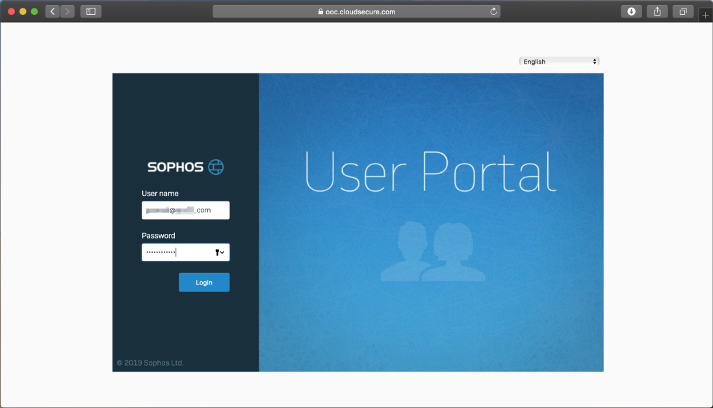Image resolution: width=713 pixels, height=408 pixels.
Task: Reveal the password using the key icon
Action: pyautogui.click(x=217, y=252)
